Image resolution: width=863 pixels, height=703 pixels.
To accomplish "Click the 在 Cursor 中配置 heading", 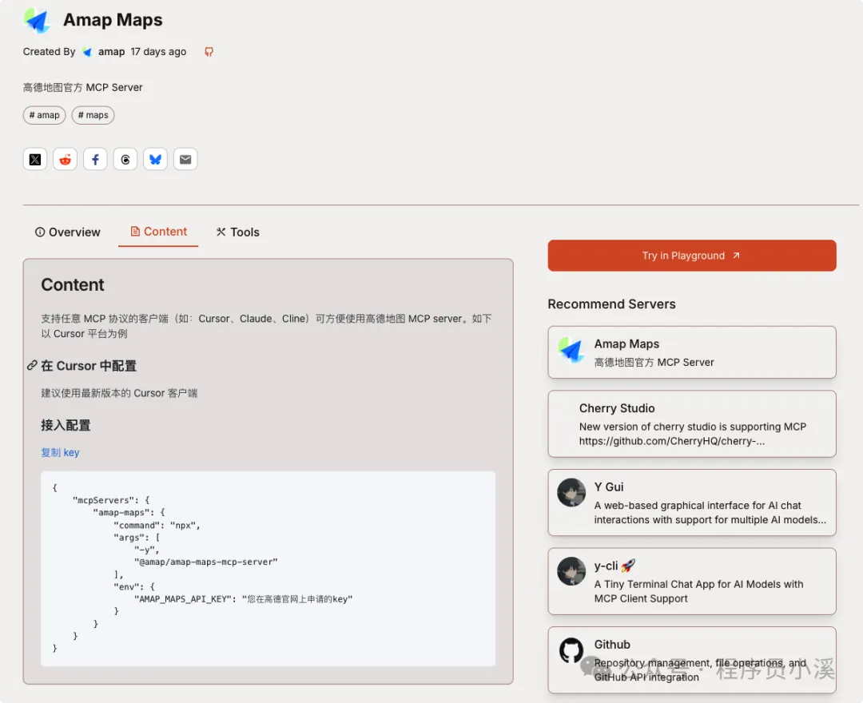I will pos(89,366).
